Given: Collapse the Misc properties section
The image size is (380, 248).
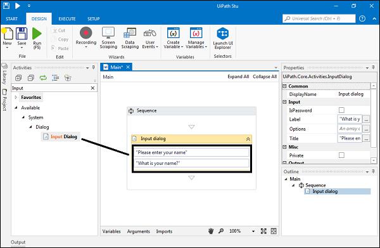Looking at the screenshot, I should pos(285,147).
